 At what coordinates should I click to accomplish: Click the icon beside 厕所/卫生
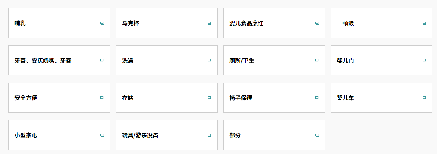click(x=317, y=60)
